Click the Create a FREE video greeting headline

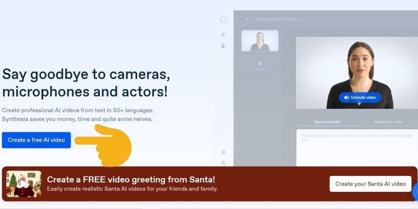[131, 179]
